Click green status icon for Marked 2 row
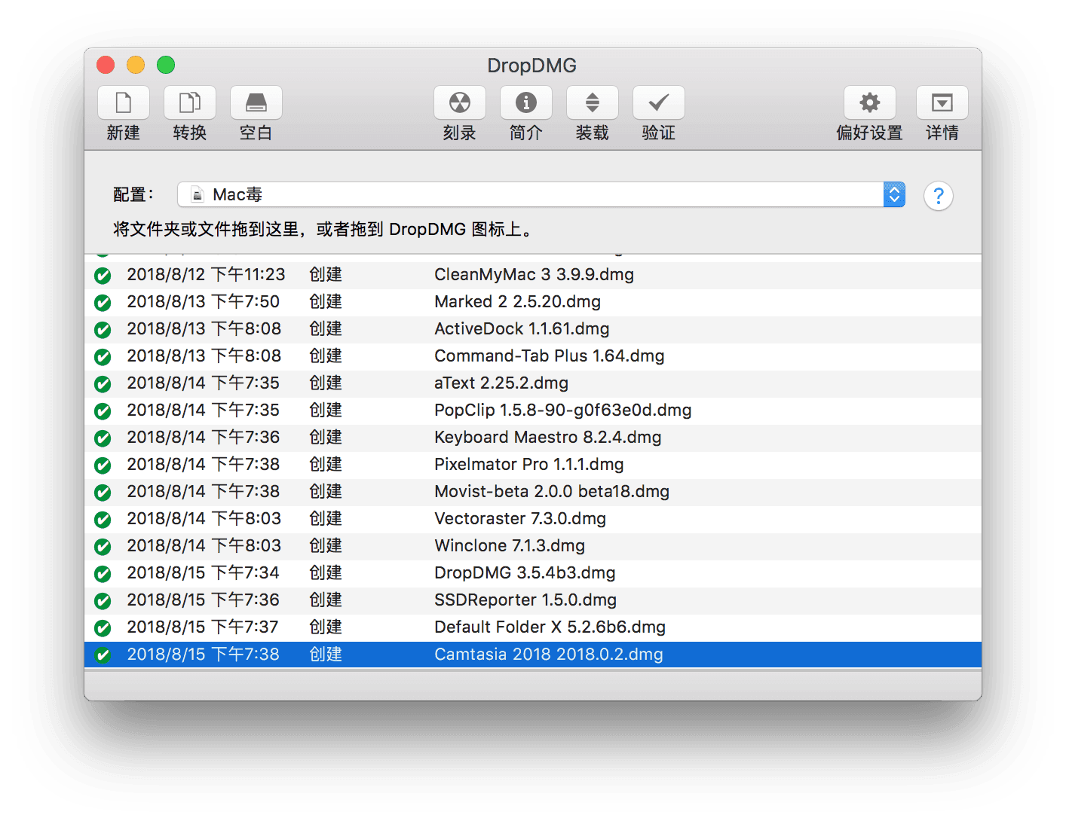 click(103, 303)
